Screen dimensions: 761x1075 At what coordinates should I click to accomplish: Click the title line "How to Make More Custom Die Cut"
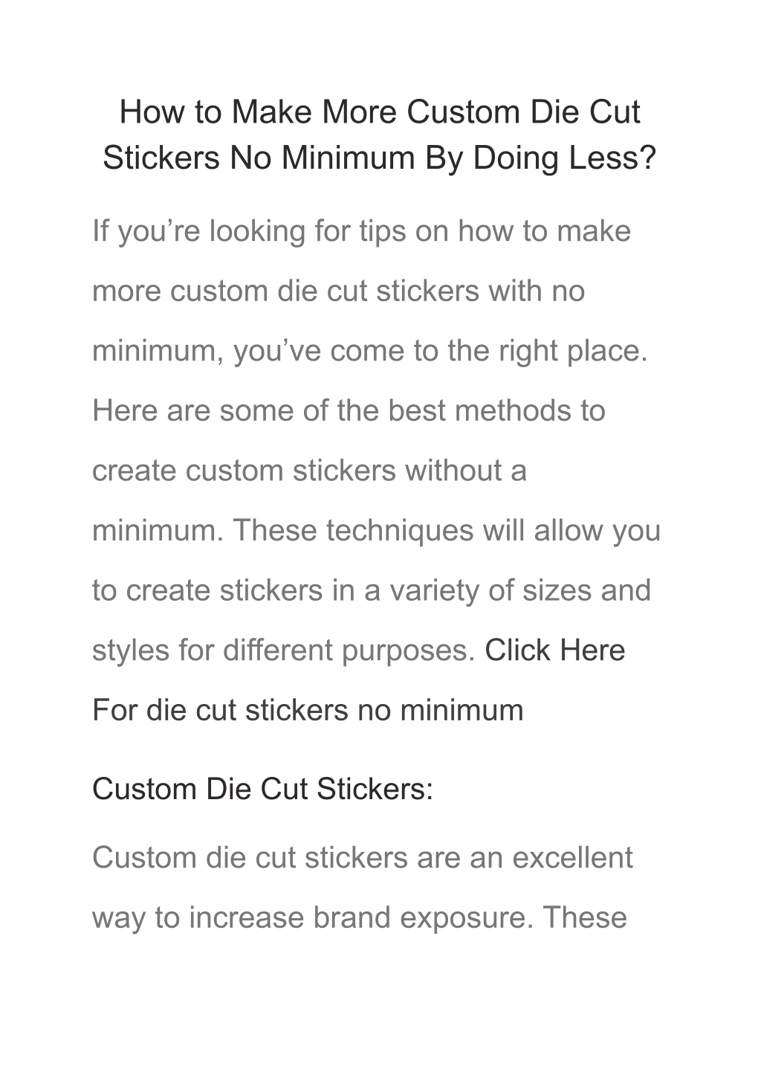click(380, 112)
